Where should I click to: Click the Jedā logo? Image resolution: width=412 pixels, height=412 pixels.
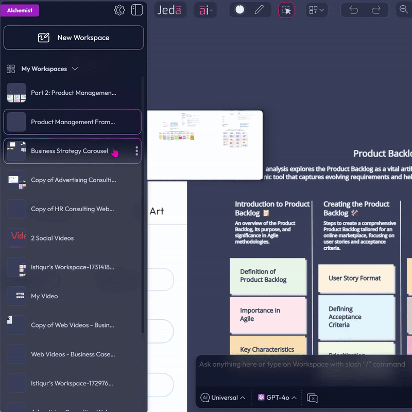(170, 9)
